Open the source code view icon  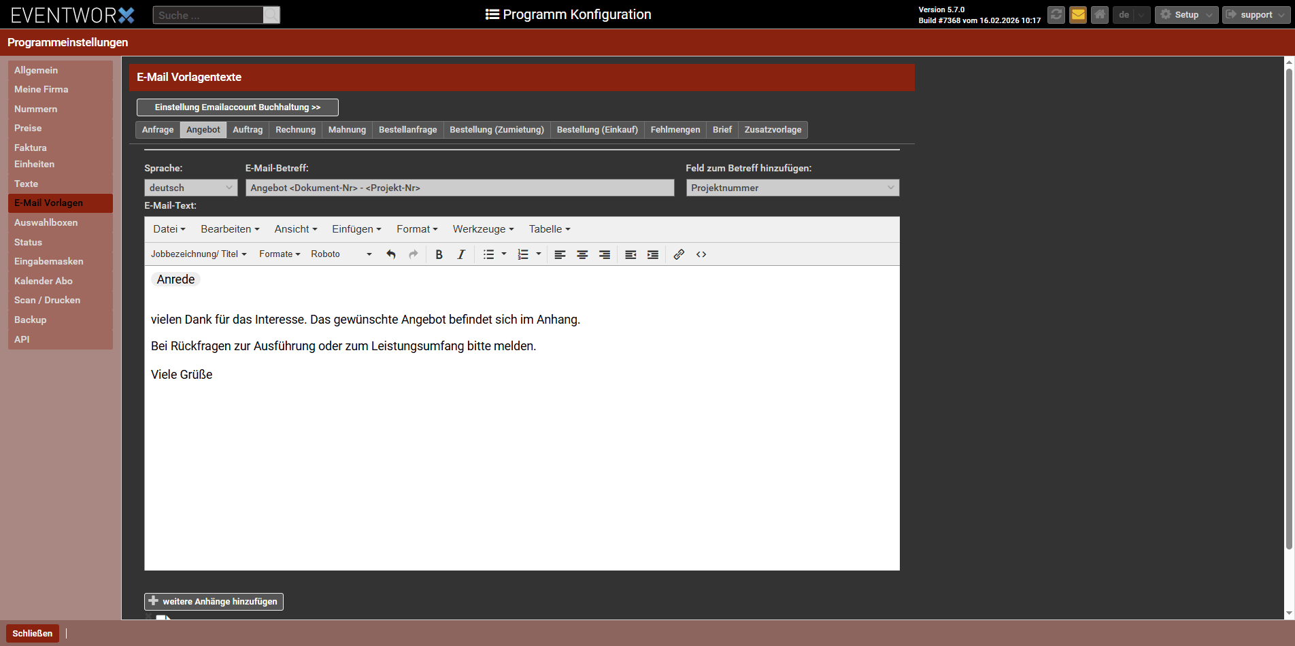(701, 254)
